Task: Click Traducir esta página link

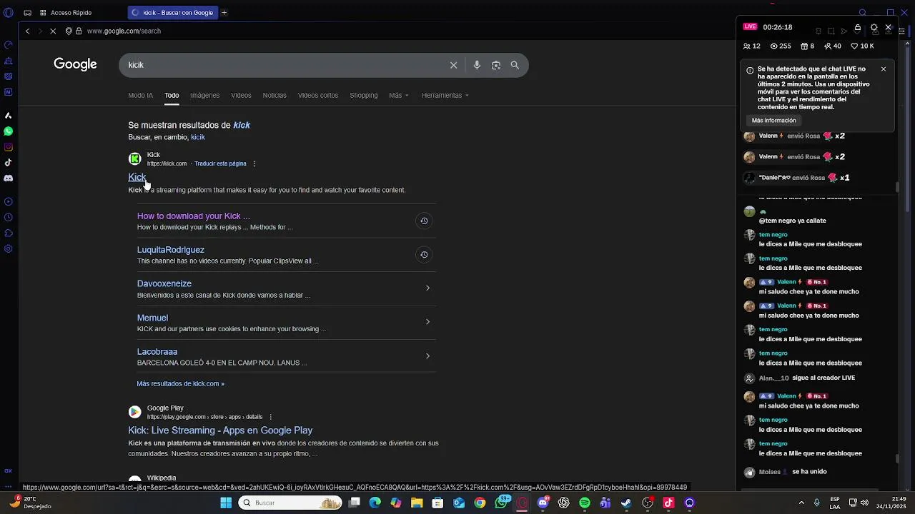Action: pyautogui.click(x=220, y=163)
